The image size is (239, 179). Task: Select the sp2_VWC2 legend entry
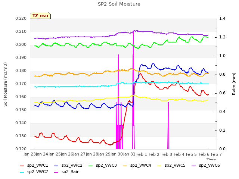(68, 166)
